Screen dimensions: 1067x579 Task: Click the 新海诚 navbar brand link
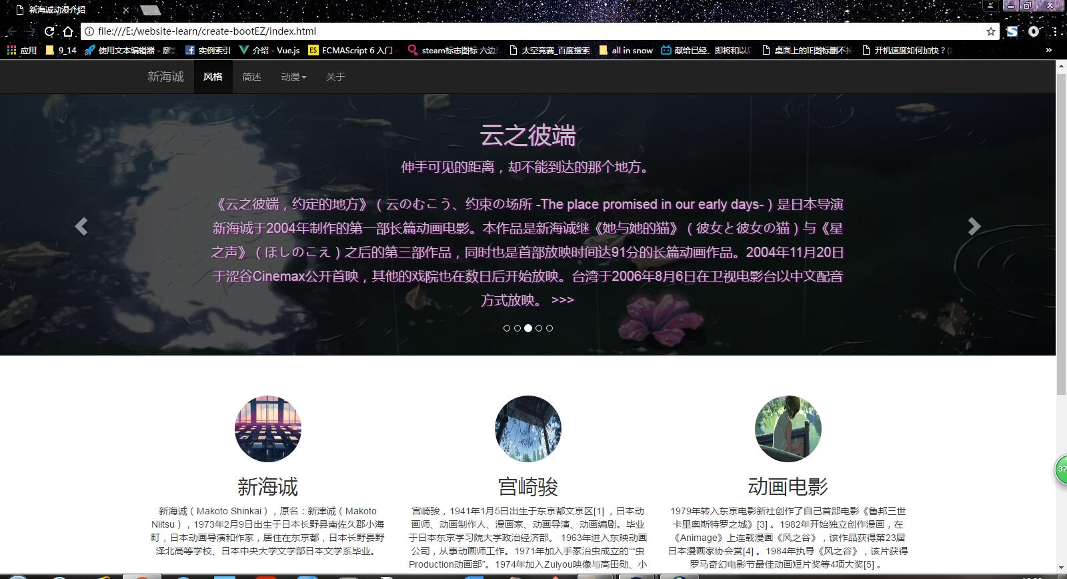tap(165, 77)
